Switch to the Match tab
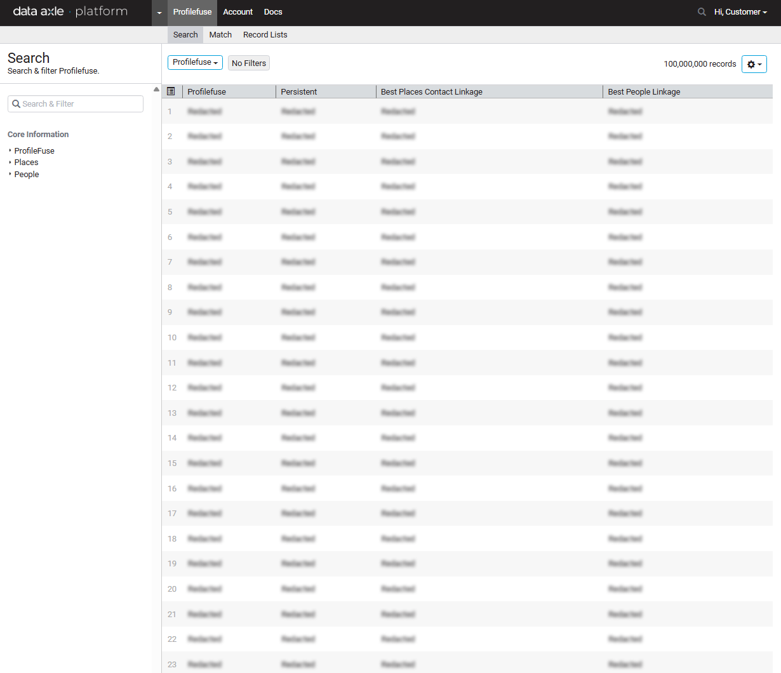Screen dimensions: 781x673 point(220,35)
